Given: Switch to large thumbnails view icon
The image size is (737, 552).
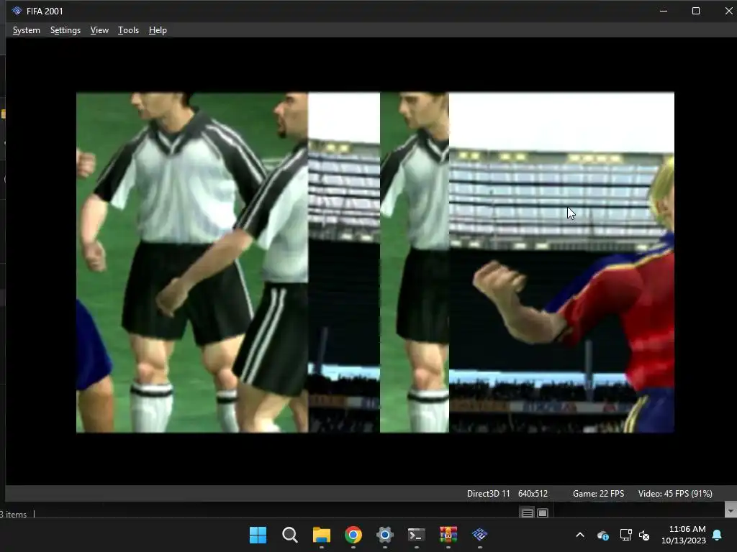Looking at the screenshot, I should [x=543, y=513].
